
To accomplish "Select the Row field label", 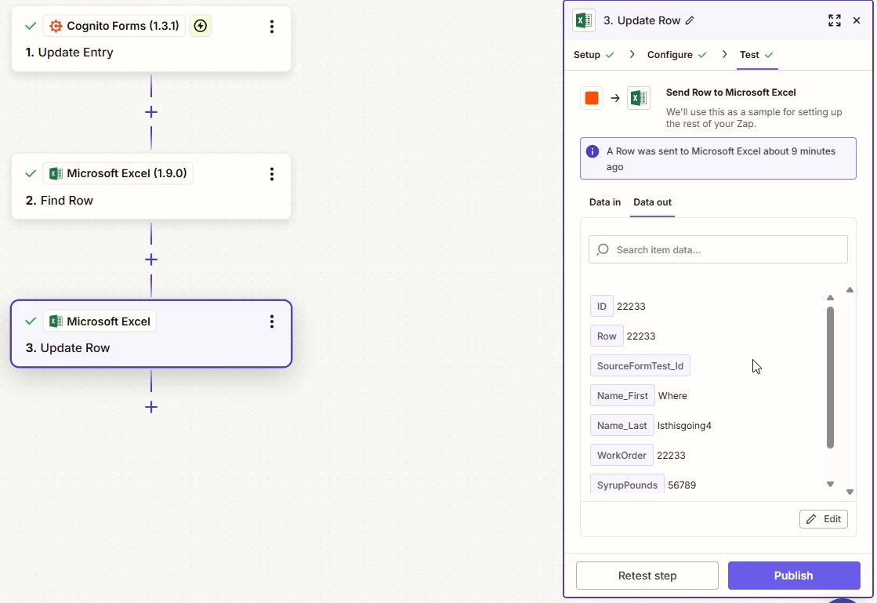I will tap(607, 336).
